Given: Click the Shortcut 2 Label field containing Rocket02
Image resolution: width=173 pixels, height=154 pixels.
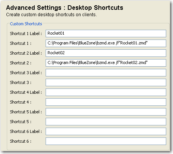Looking at the screenshot, I should click(x=106, y=53).
